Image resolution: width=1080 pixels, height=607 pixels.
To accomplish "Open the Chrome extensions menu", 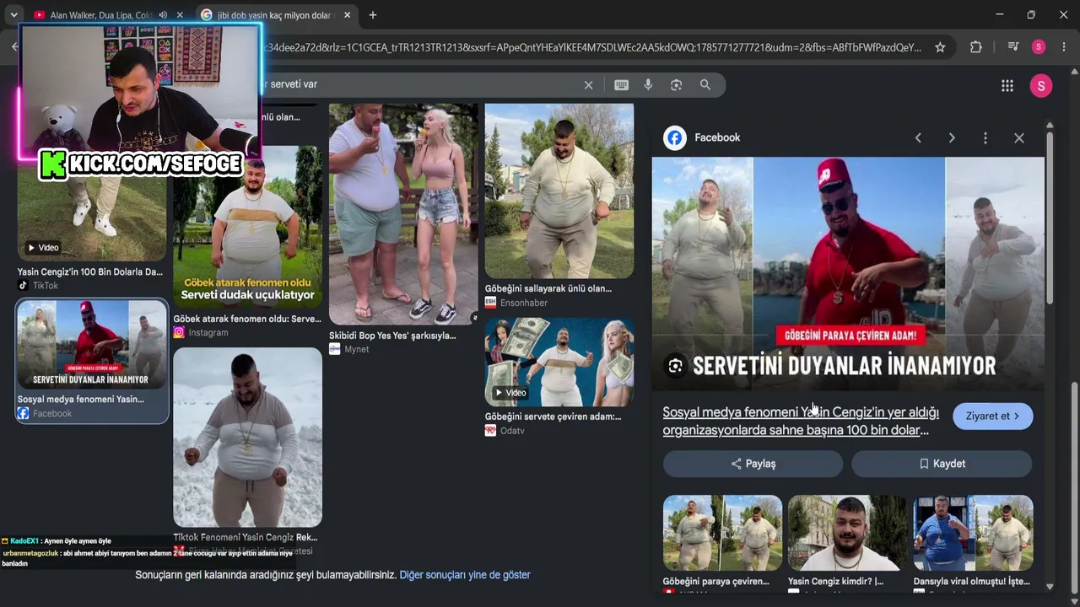I will click(x=976, y=47).
